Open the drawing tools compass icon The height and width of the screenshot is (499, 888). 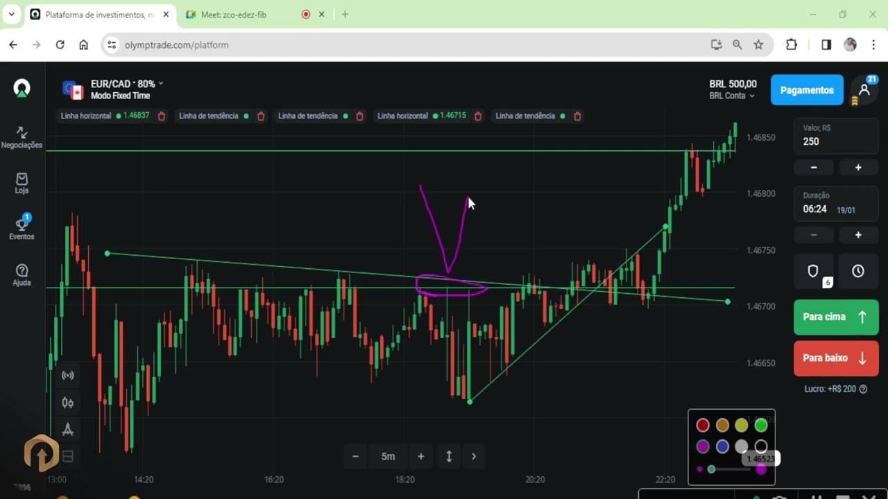click(68, 430)
